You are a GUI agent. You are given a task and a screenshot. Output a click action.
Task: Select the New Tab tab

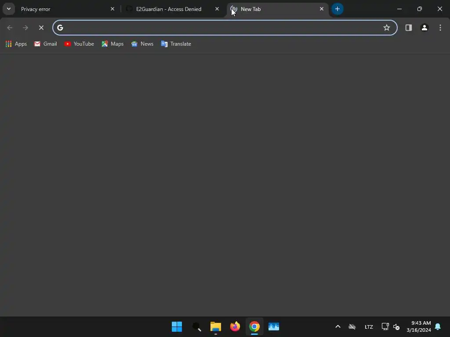click(x=278, y=9)
